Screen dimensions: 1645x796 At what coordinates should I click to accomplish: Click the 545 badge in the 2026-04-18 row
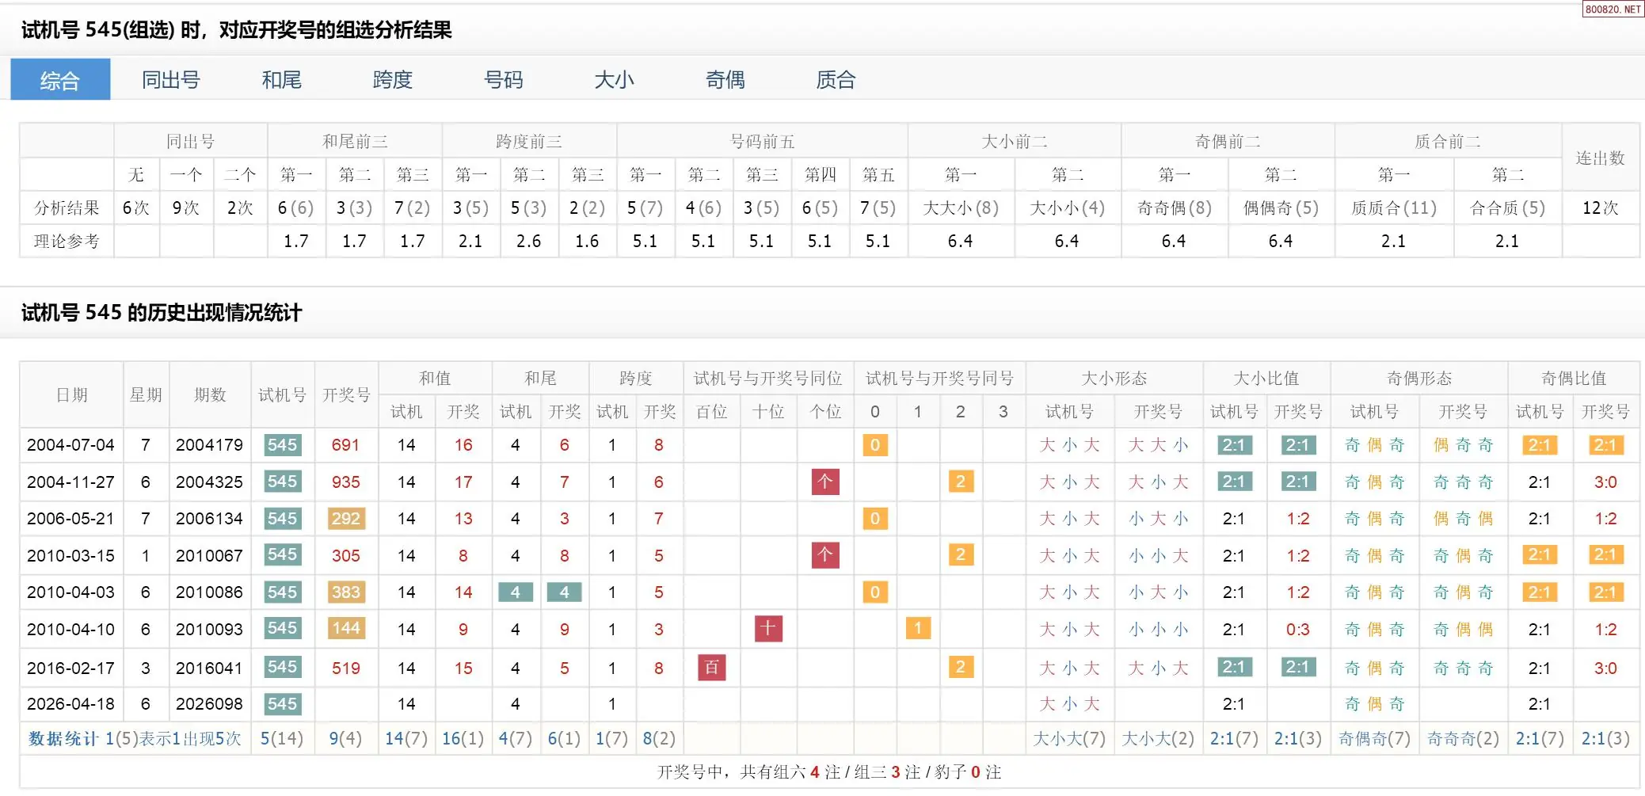tap(282, 704)
